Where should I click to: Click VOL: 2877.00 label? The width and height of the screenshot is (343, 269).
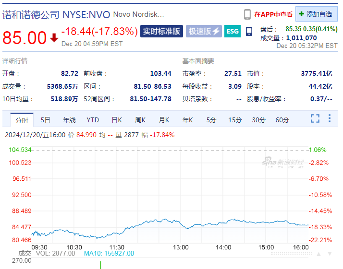55,253
